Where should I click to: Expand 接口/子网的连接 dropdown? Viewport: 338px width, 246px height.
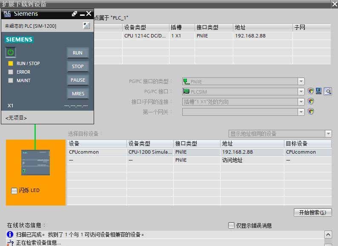[x=301, y=102]
